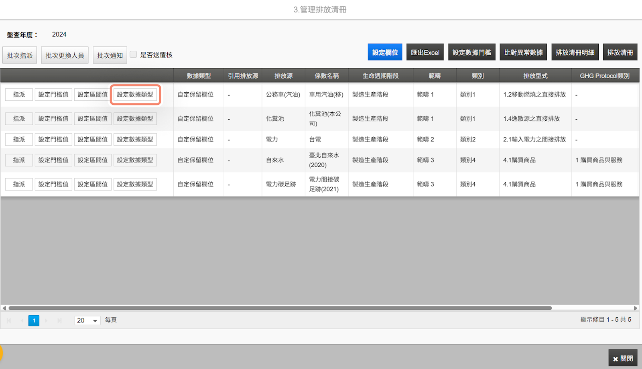Image resolution: width=642 pixels, height=369 pixels.
Task: Click 設定數據類型 for 公務車(汽油) row
Action: point(135,95)
